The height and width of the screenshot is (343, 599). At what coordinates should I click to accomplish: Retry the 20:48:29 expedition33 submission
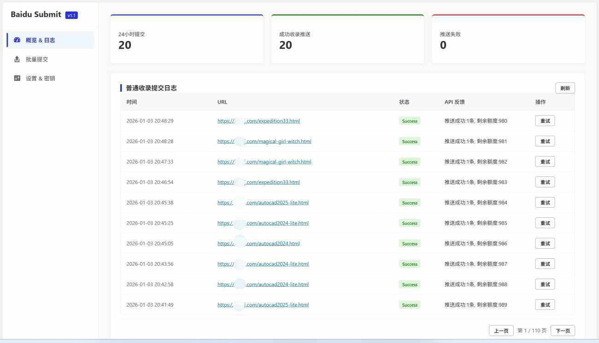545,121
